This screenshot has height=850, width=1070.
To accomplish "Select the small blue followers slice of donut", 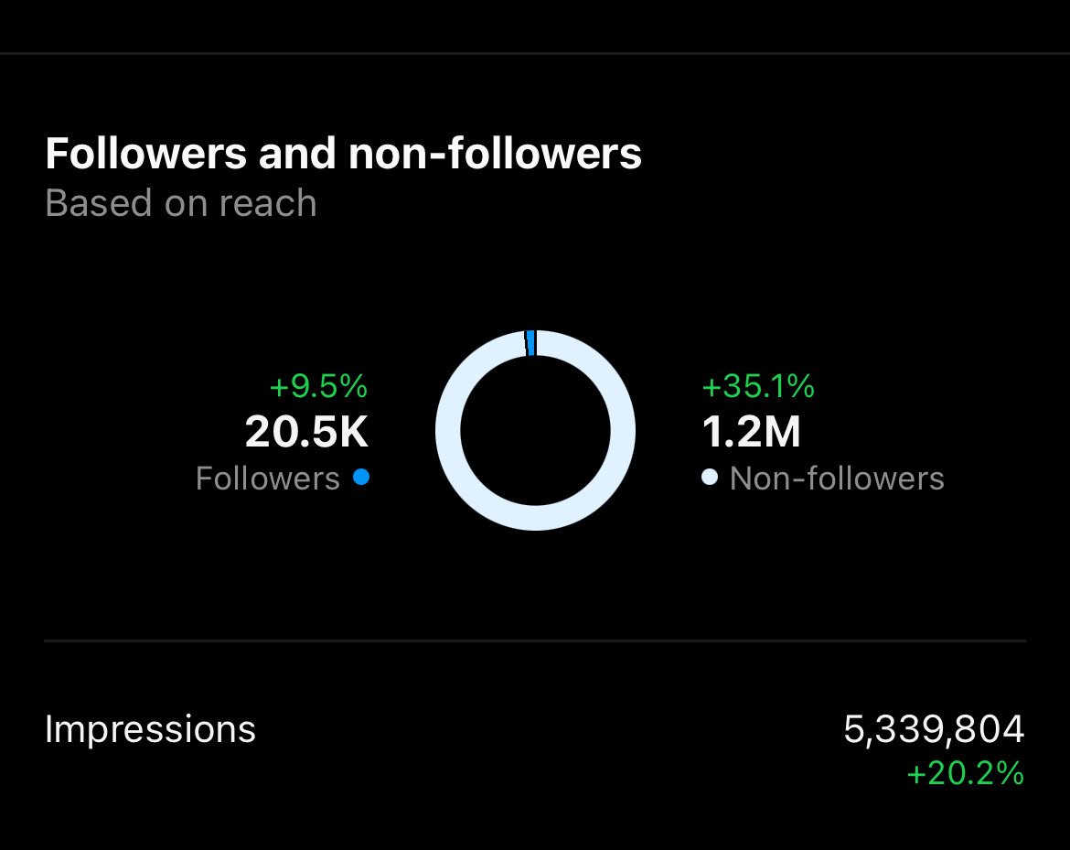I will (x=530, y=342).
